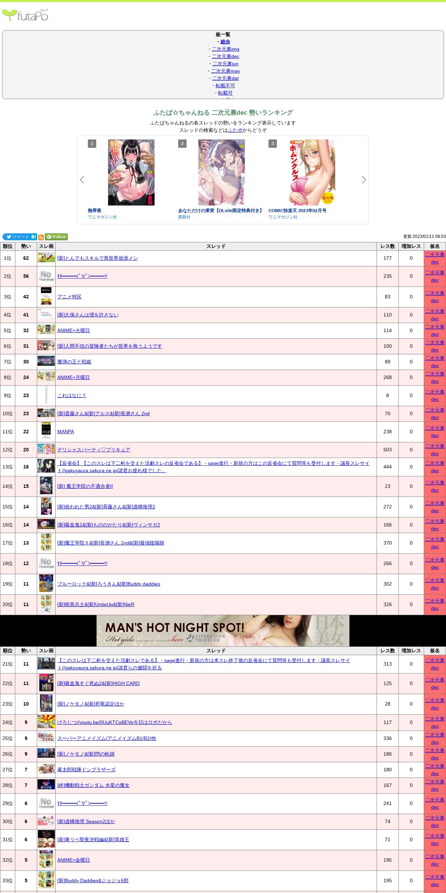Open thread [新]東リベ聖夜決戦編&[新]英雄王
The image size is (446, 893).
pyautogui.click(x=93, y=839)
